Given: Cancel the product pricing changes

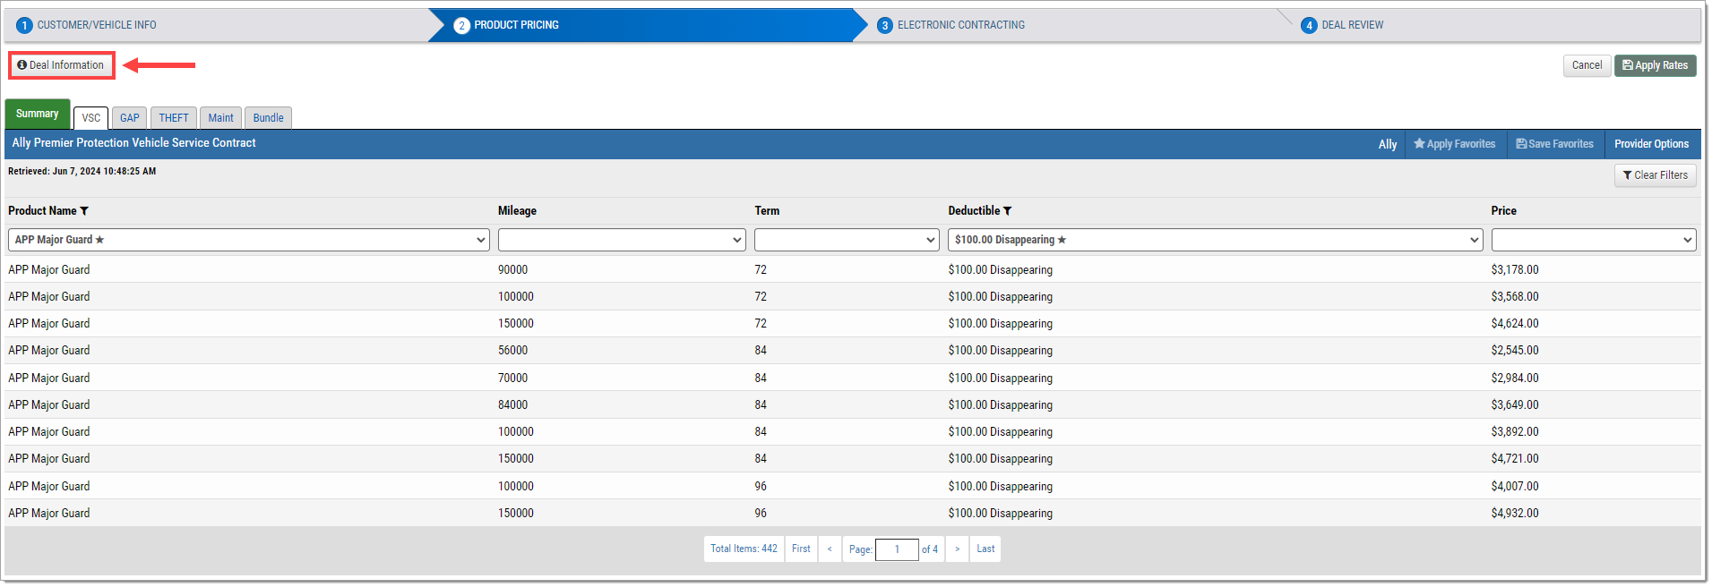Looking at the screenshot, I should [x=1587, y=65].
